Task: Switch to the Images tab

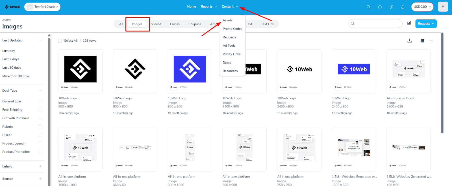Action: point(137,24)
